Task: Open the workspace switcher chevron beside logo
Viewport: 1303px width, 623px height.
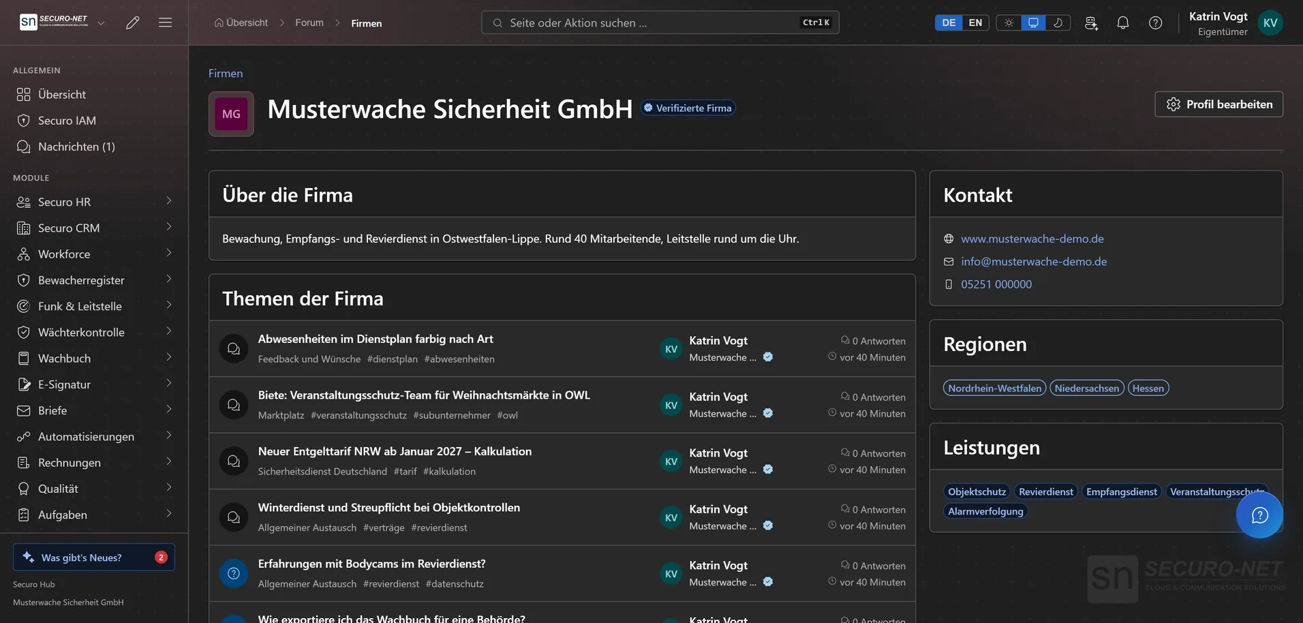Action: [101, 22]
